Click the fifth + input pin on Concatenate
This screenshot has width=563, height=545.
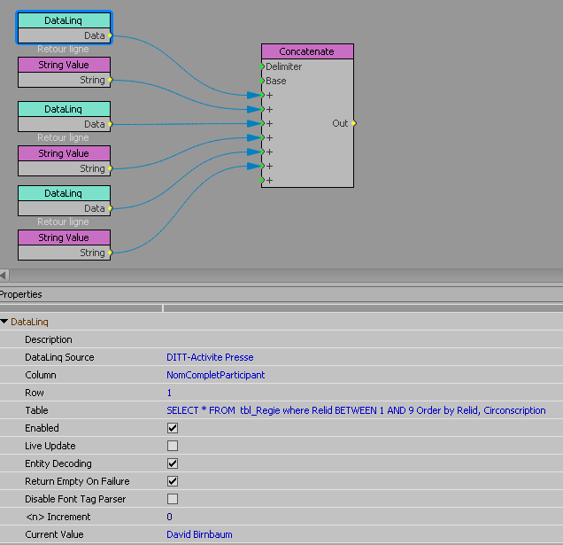click(262, 152)
